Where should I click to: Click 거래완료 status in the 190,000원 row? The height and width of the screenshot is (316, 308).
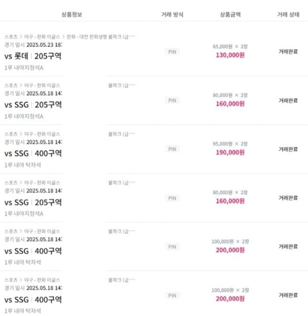point(288,149)
